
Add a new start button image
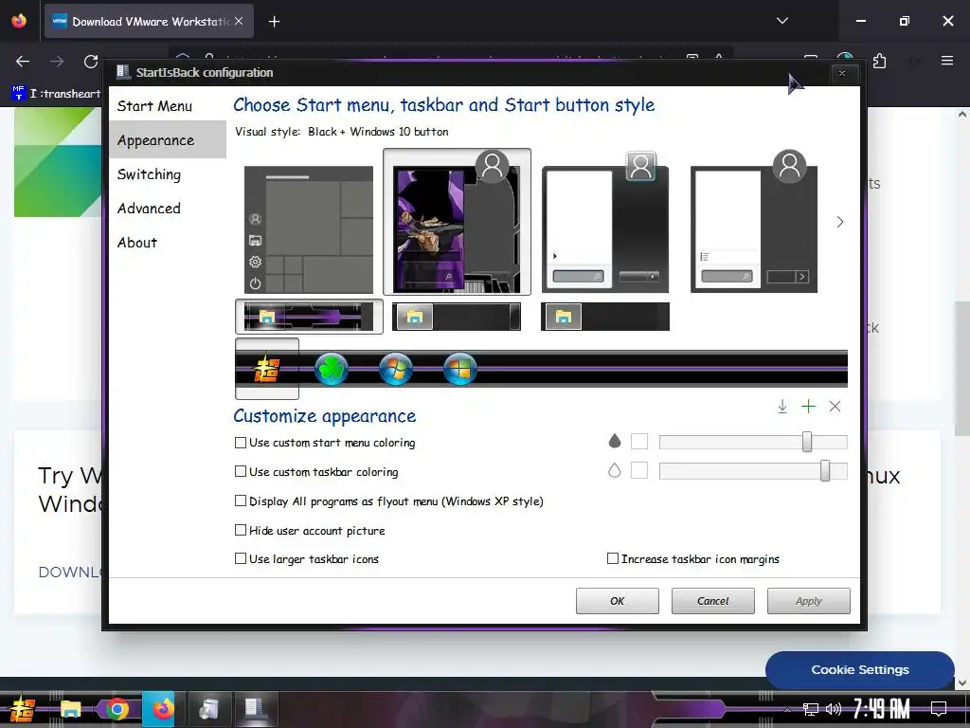[809, 406]
